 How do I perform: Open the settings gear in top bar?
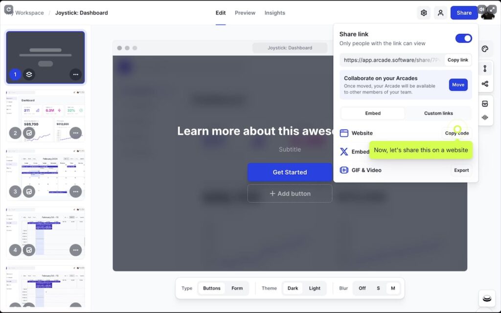click(x=424, y=13)
